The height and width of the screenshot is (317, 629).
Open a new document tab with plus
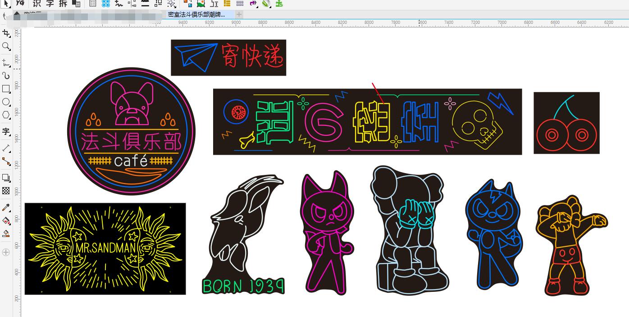click(x=239, y=14)
